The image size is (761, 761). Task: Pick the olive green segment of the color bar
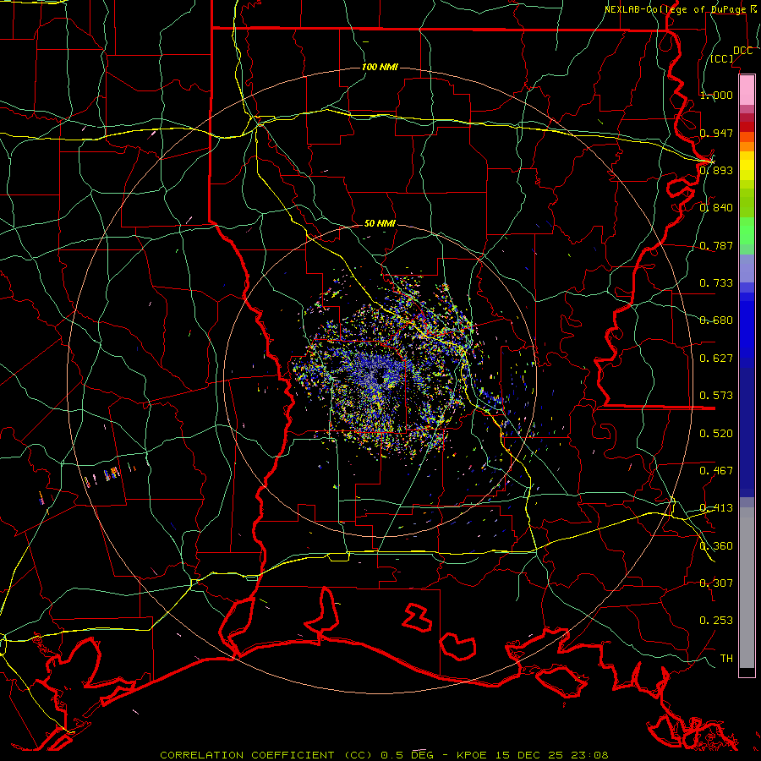[x=747, y=203]
